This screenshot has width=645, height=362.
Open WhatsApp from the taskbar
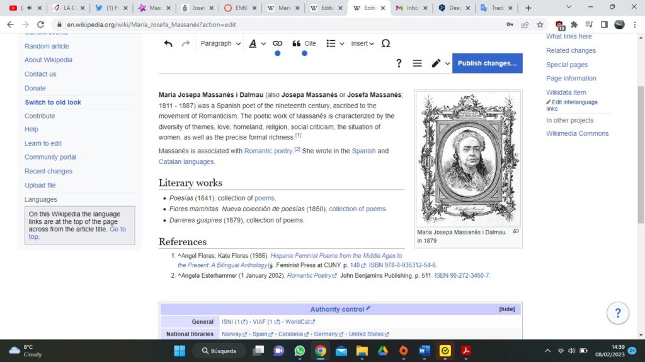[299, 351]
